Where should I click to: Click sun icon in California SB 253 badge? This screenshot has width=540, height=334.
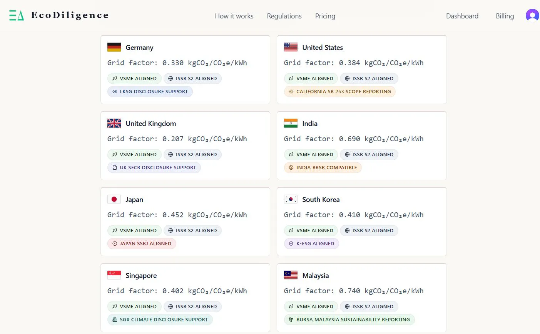[291, 92]
